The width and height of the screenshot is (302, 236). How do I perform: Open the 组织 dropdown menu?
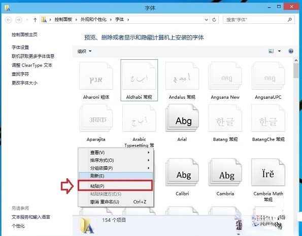point(84,51)
